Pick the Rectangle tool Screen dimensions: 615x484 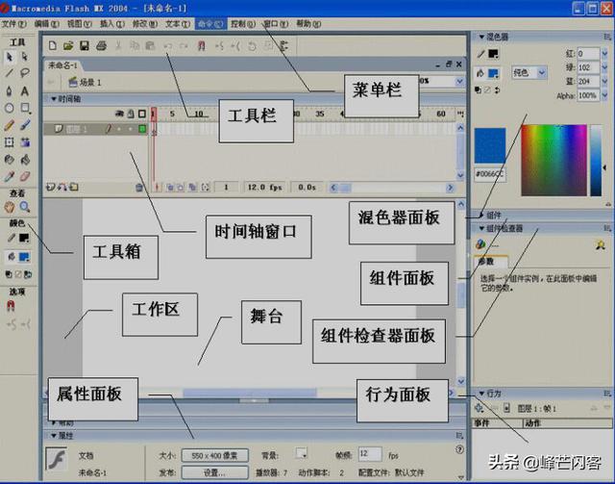[x=25, y=108]
